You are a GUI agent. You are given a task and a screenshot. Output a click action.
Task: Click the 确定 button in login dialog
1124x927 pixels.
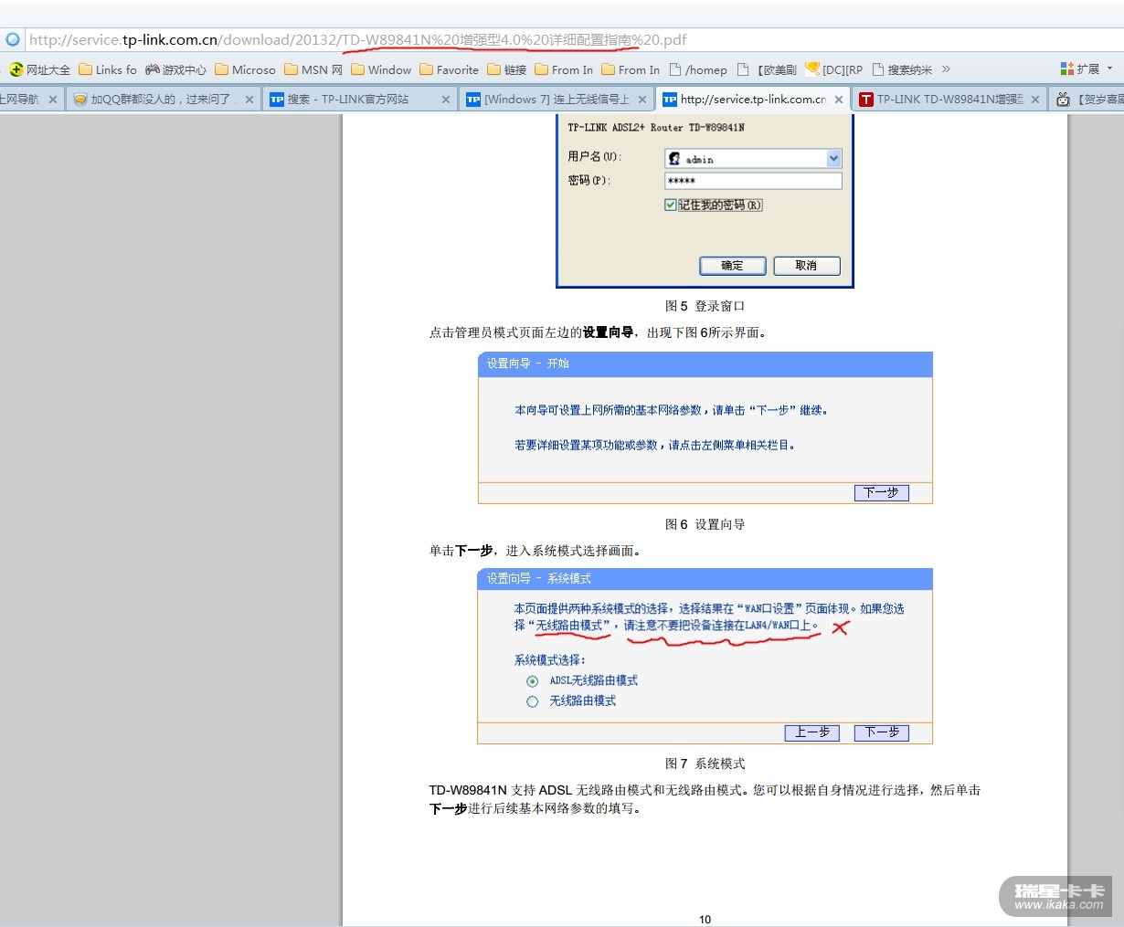pos(733,266)
